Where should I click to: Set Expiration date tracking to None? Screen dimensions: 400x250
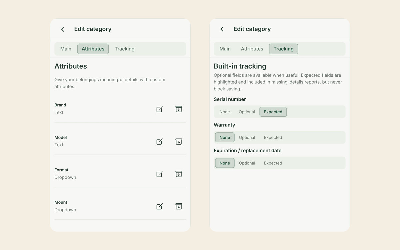pyautogui.click(x=225, y=163)
